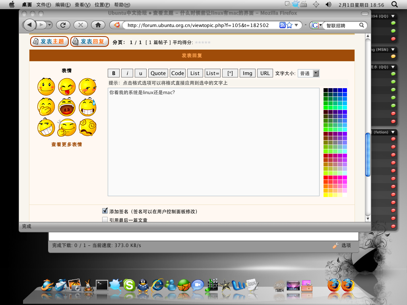The height and width of the screenshot is (305, 407).
Task: Click the 发表主题 button
Action: (x=49, y=41)
